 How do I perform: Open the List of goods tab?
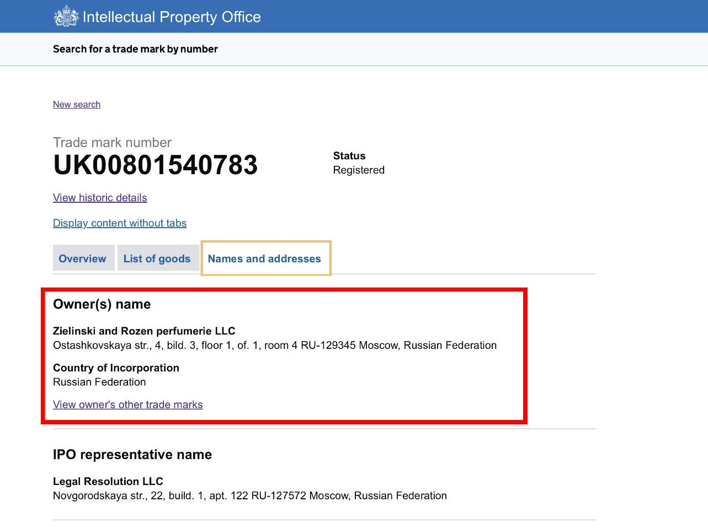click(x=157, y=258)
